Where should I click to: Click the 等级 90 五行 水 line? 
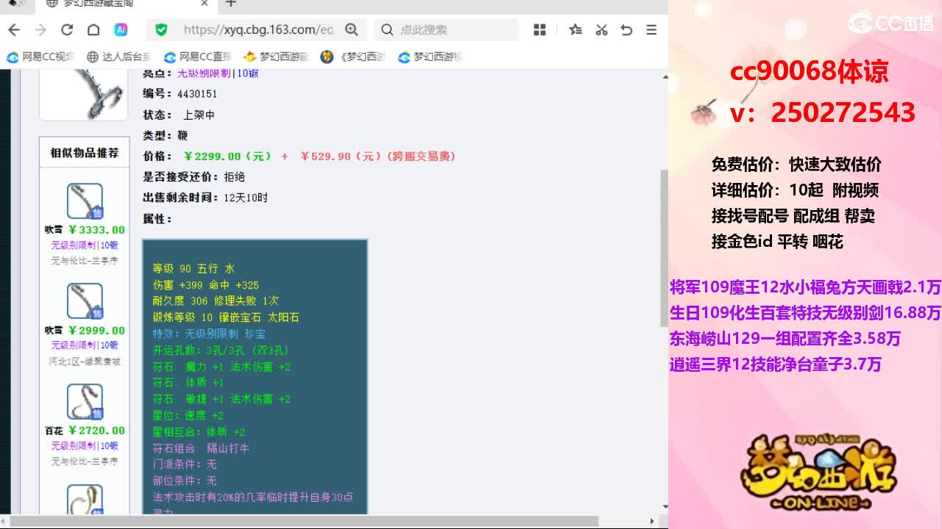tap(194, 269)
